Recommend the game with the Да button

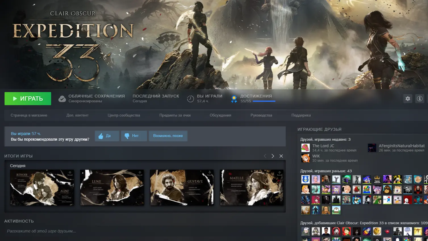tap(107, 136)
